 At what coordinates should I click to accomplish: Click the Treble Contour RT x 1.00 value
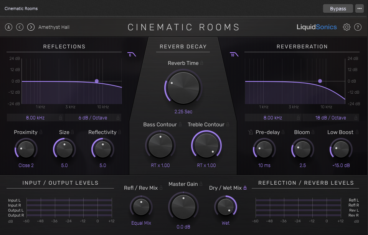[206, 165]
